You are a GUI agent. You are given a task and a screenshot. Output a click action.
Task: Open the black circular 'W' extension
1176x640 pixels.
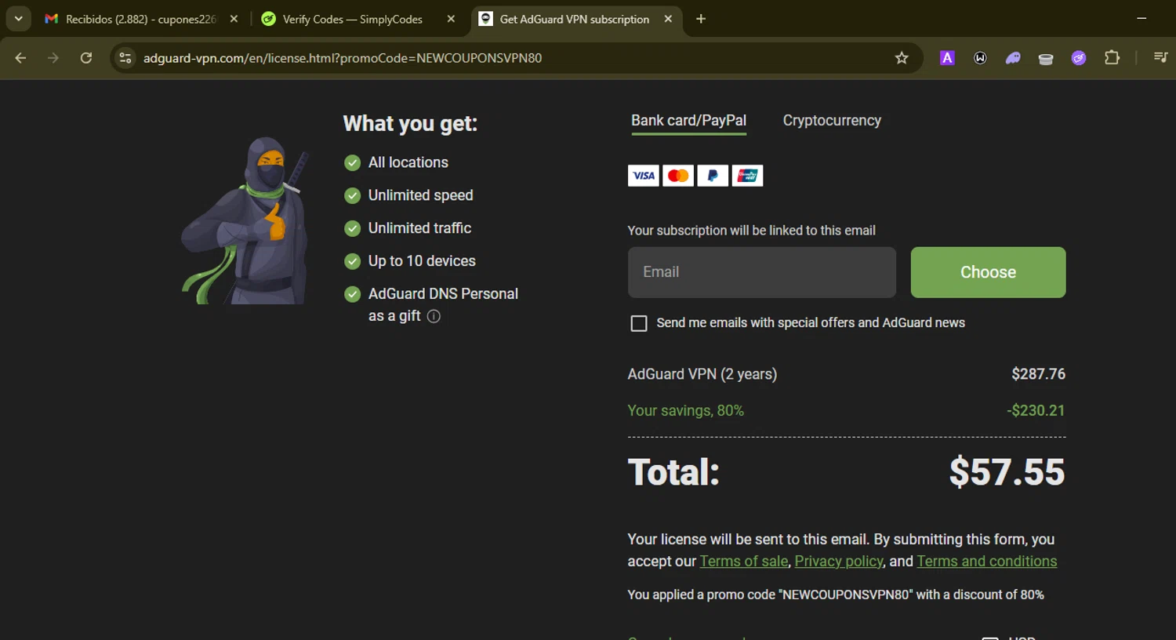(x=980, y=58)
